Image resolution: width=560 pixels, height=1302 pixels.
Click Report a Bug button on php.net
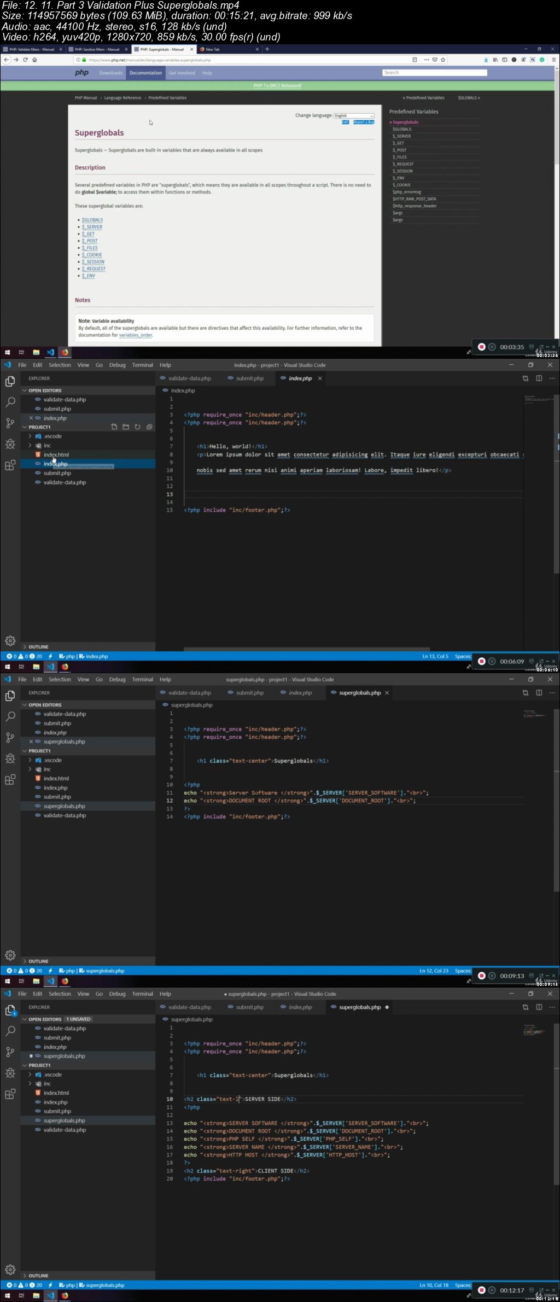(364, 122)
